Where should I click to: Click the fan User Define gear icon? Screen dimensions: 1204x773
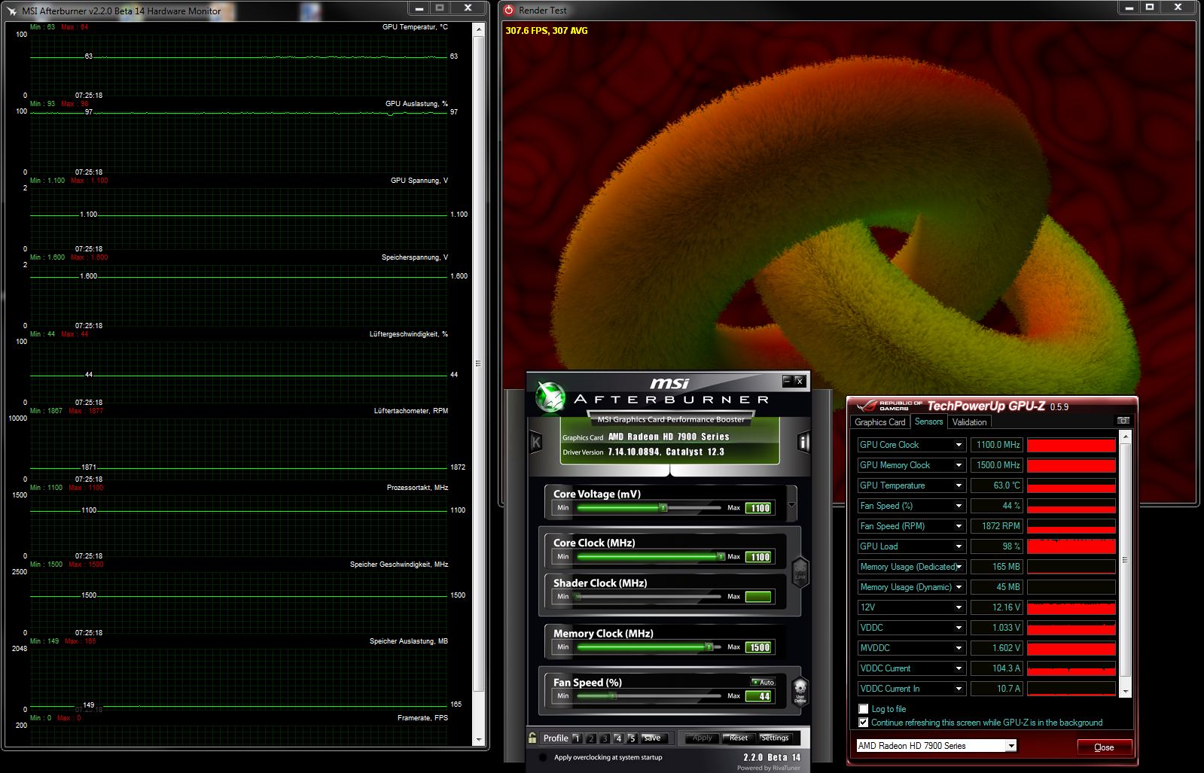tap(800, 689)
